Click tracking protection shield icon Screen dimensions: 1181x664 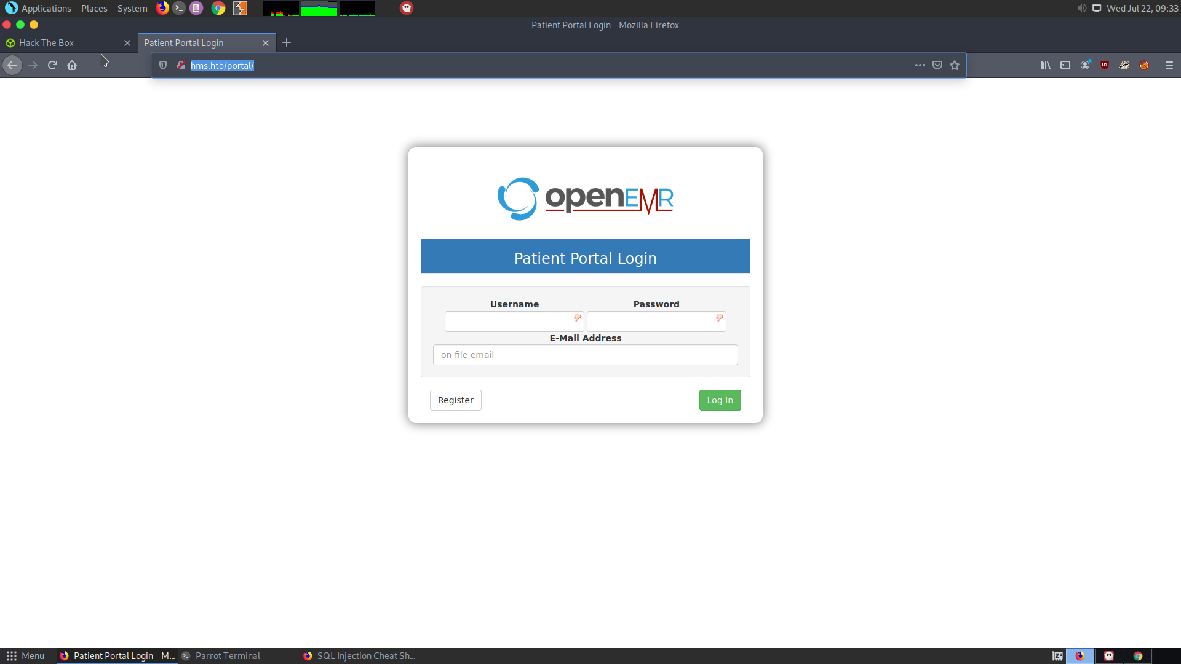[x=163, y=65]
